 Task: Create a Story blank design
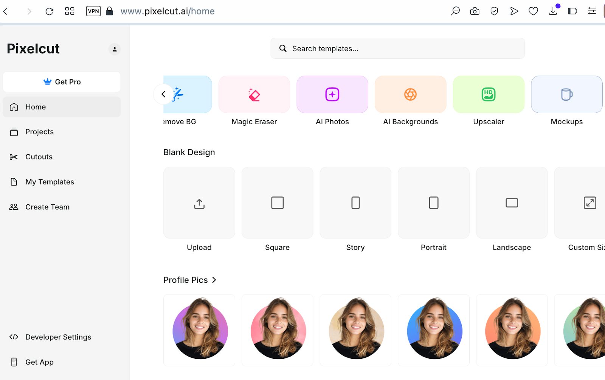click(355, 203)
